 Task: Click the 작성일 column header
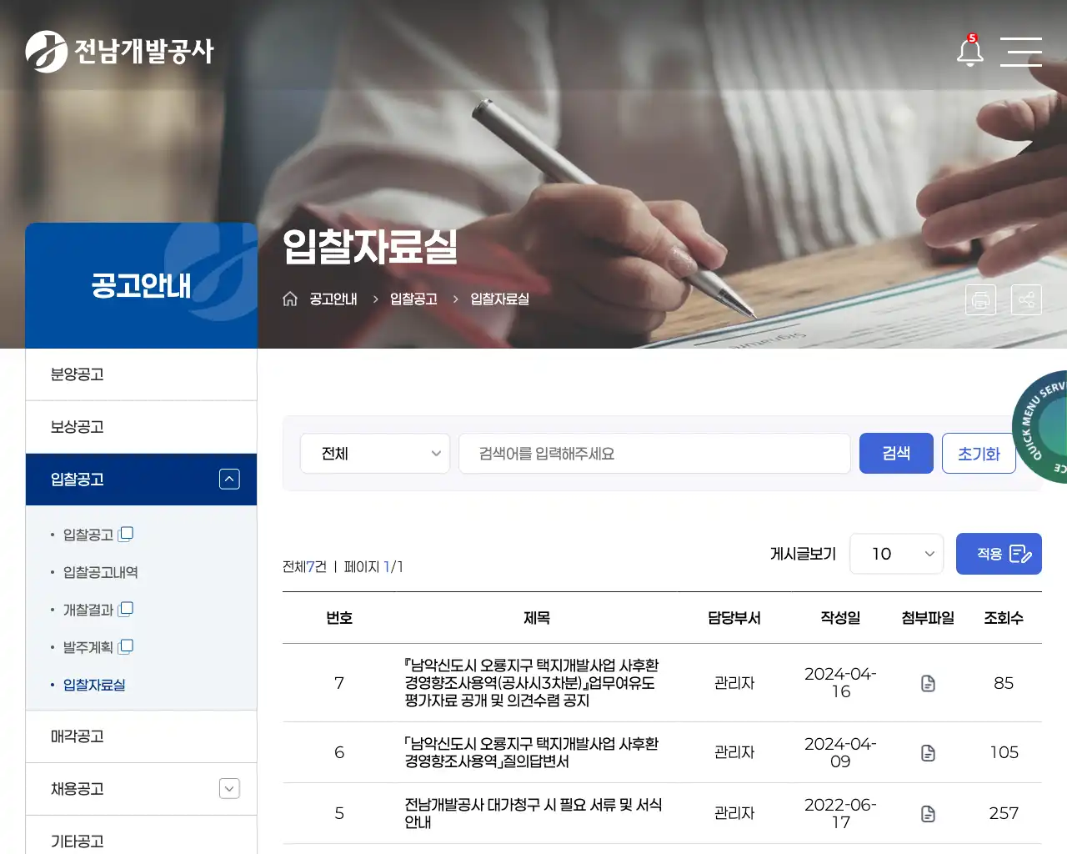pyautogui.click(x=840, y=618)
